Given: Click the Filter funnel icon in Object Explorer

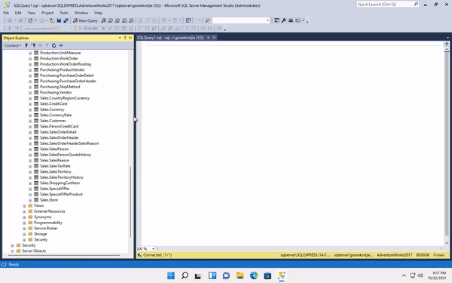Looking at the screenshot, I should 47,45.
